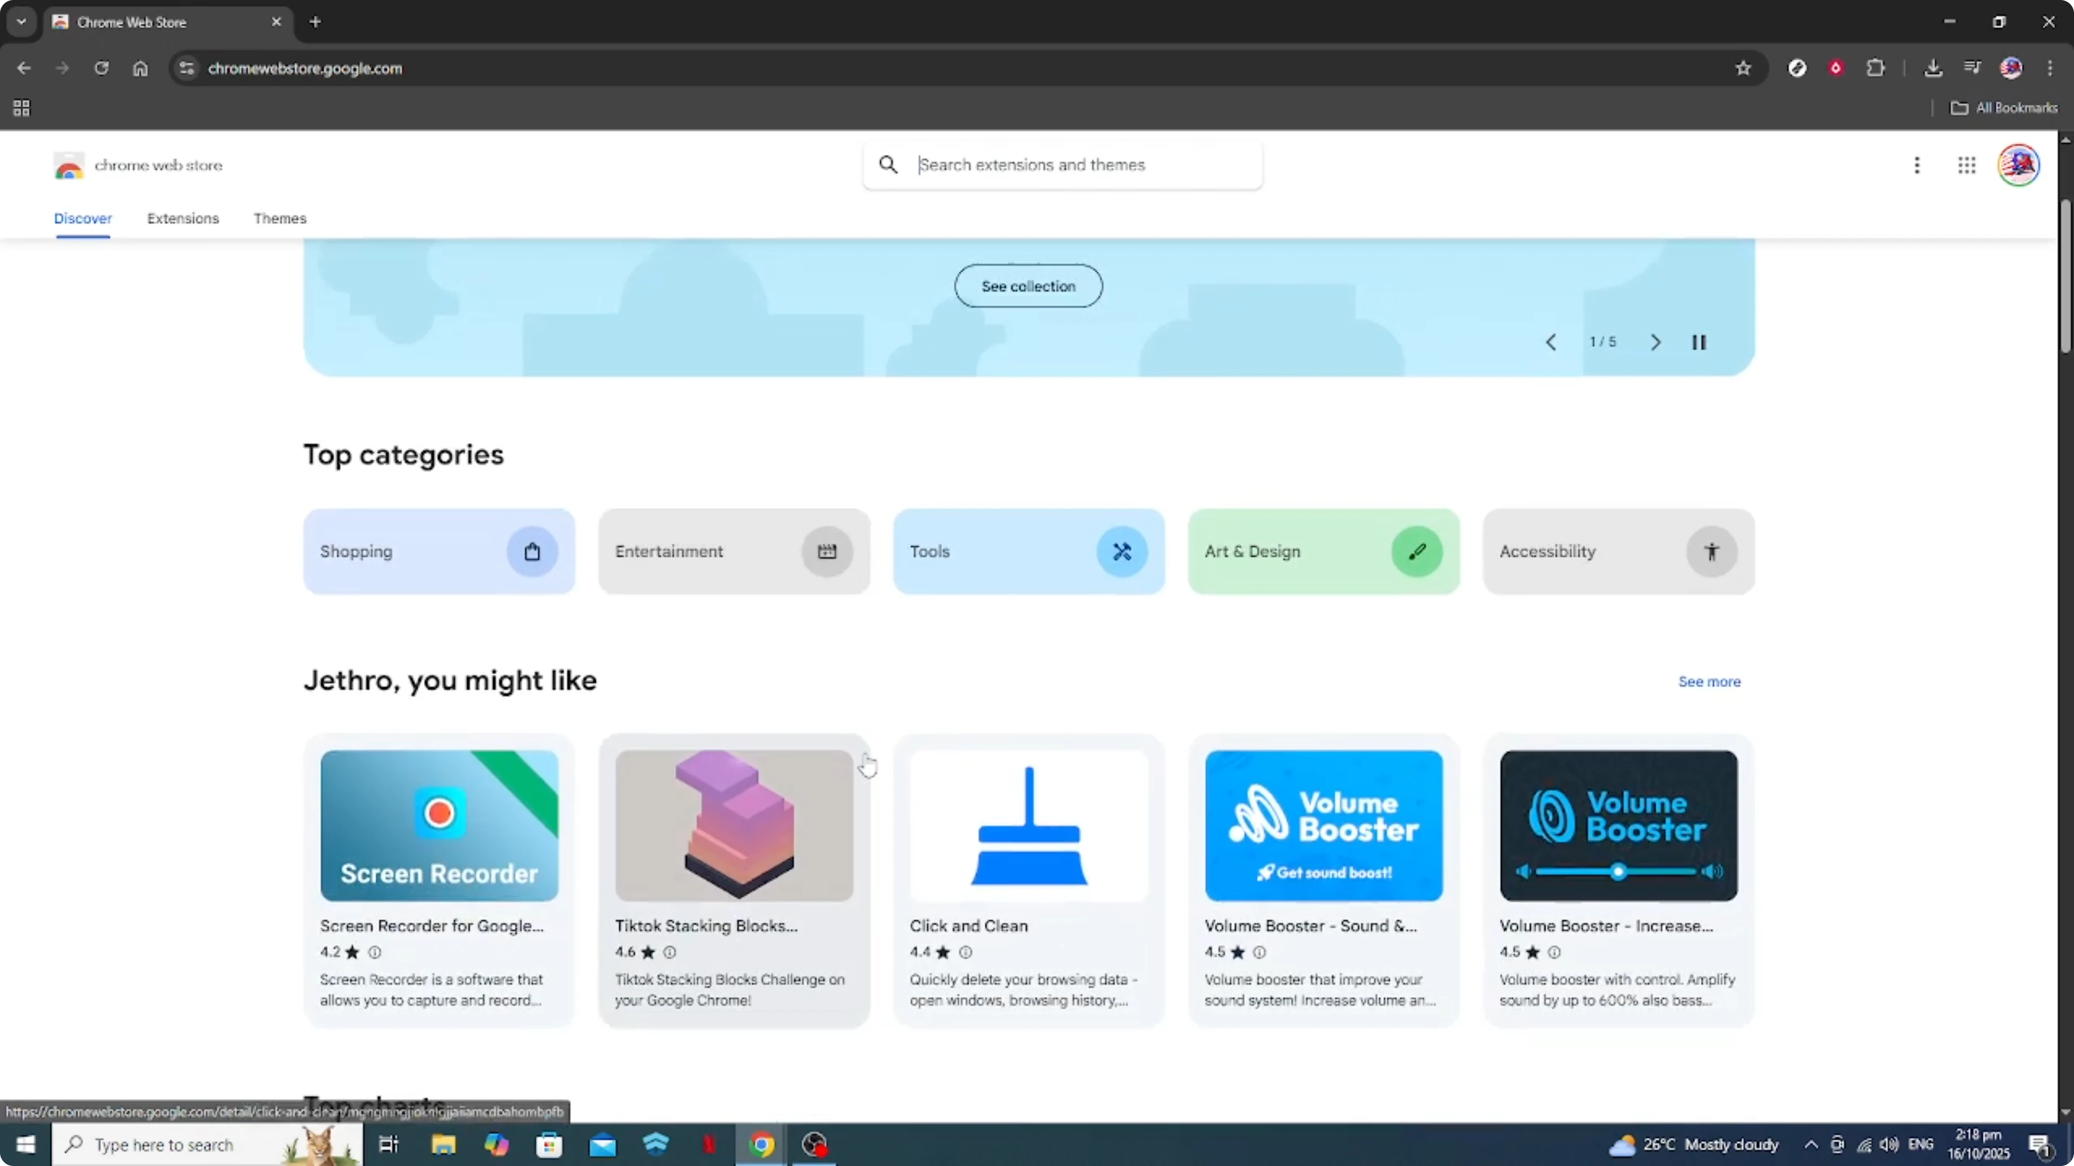Bookmark this page with the star icon
Image resolution: width=2074 pixels, height=1166 pixels.
1743,68
